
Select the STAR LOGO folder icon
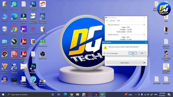43,30
